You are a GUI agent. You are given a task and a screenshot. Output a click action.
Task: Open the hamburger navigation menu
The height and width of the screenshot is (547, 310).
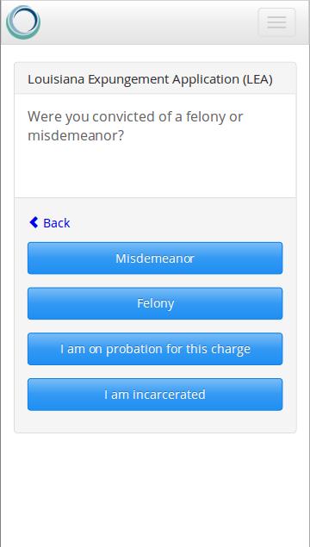277,22
